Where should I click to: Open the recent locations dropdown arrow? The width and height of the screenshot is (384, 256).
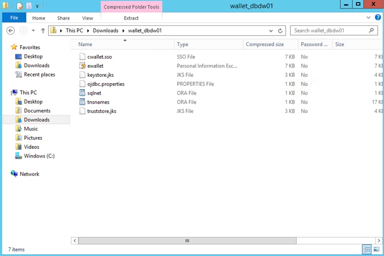(33, 31)
